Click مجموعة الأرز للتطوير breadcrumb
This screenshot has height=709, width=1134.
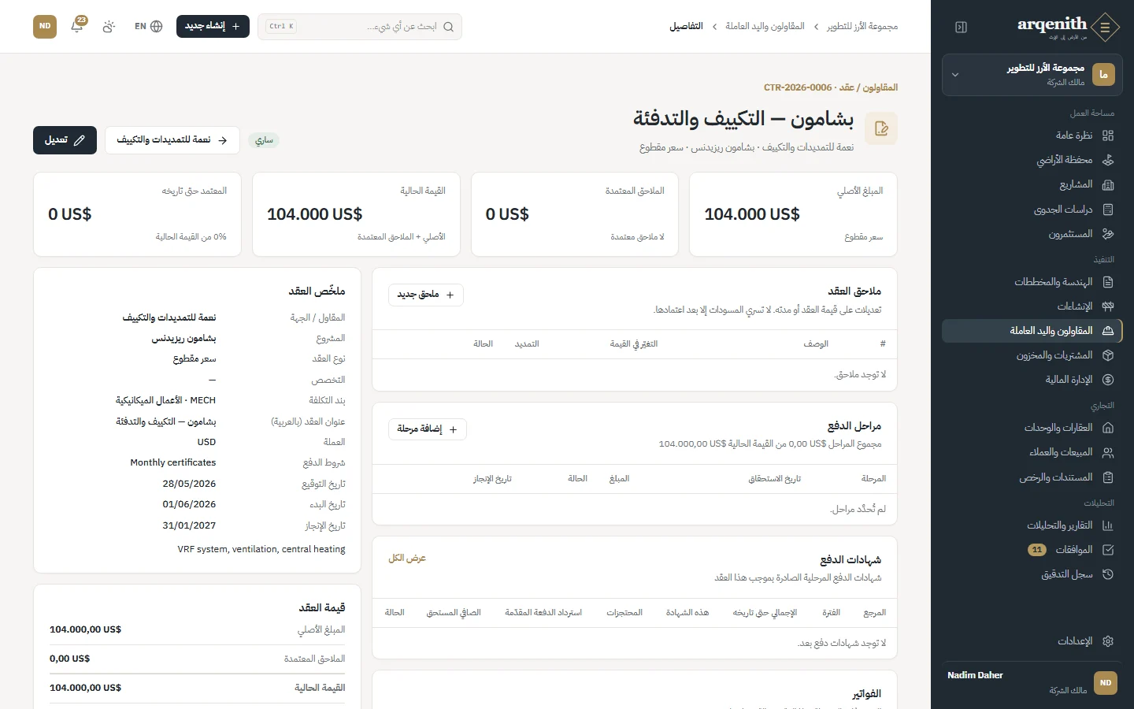tap(862, 26)
